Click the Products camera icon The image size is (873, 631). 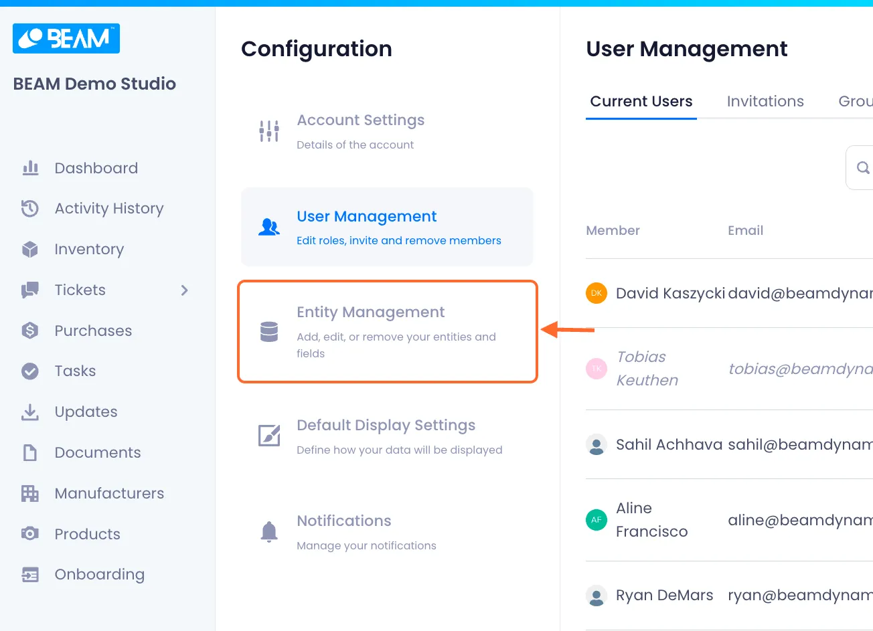pos(30,534)
